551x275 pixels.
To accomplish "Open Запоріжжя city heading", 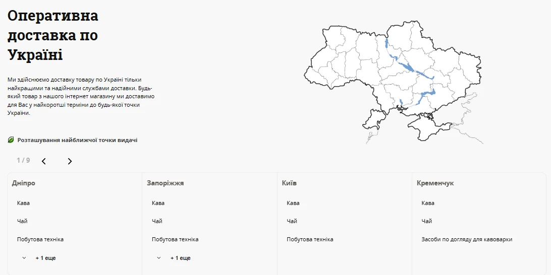I will pos(165,183).
